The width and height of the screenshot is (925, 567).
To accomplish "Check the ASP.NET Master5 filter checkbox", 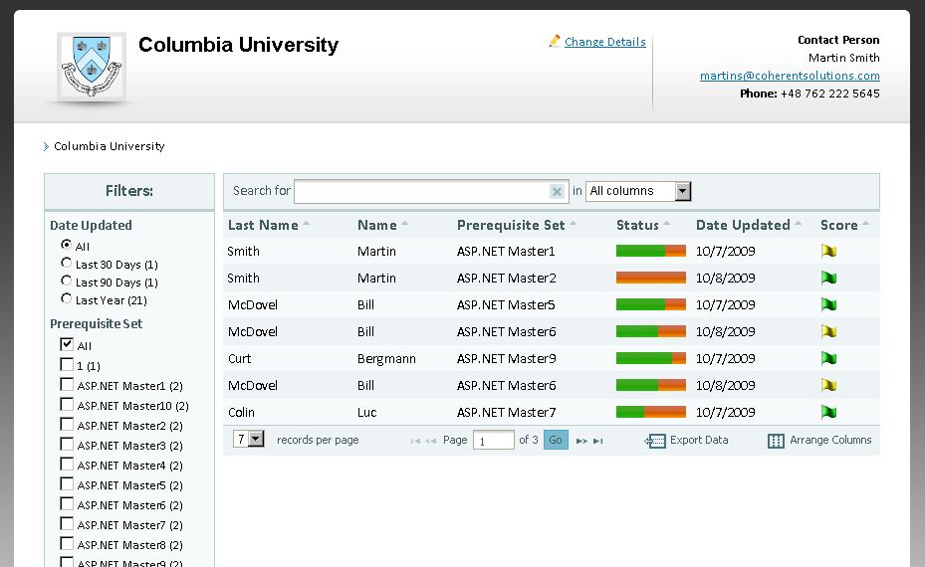I will 67,483.
